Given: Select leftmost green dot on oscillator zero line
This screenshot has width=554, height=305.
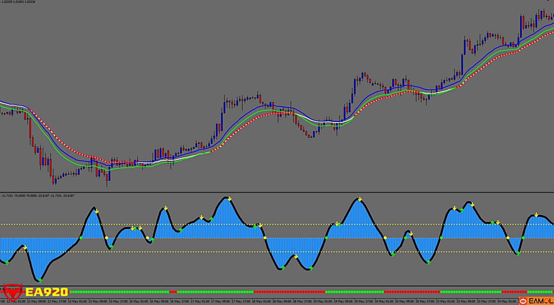Looking at the screenshot, I should pyautogui.click(x=81, y=238).
